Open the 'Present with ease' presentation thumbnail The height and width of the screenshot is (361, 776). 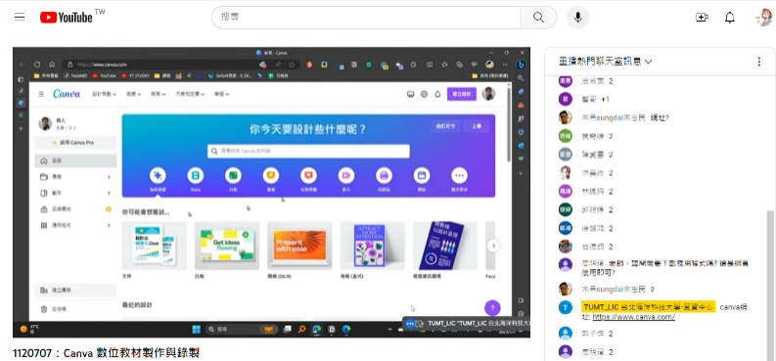(299, 246)
